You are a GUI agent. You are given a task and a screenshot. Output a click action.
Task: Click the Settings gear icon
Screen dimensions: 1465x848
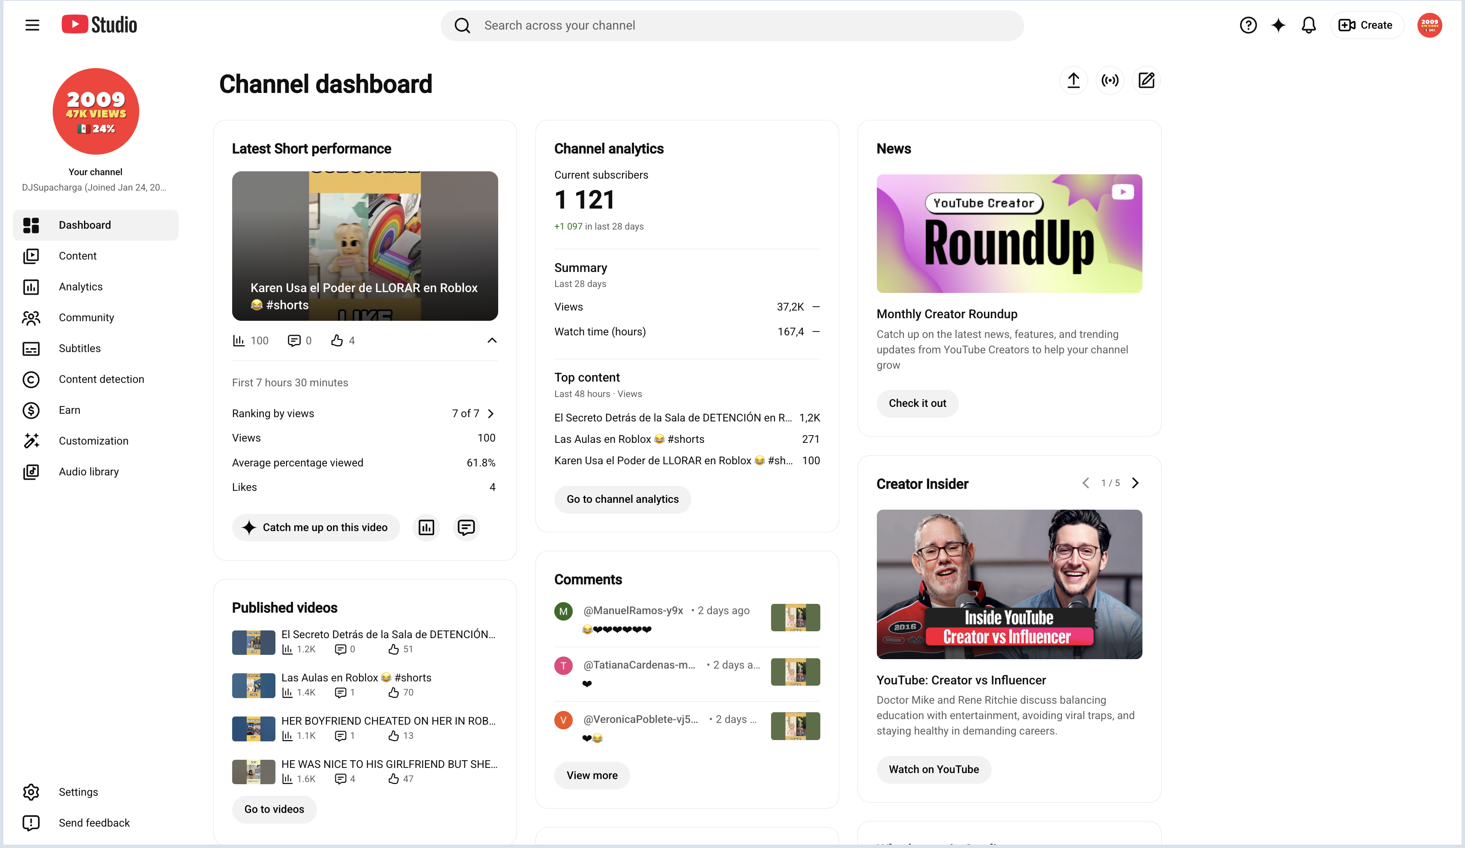31,791
